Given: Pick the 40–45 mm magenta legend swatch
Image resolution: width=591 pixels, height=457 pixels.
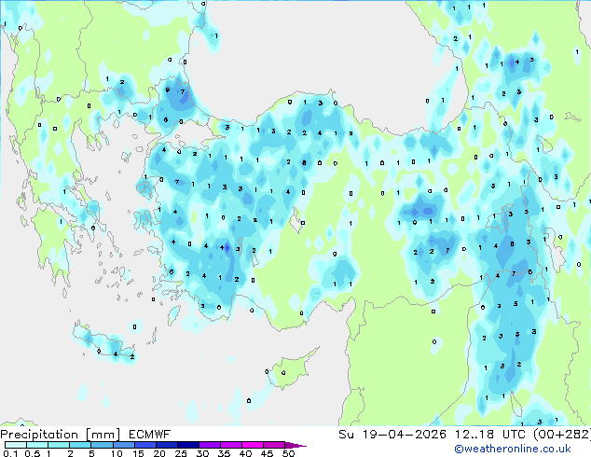Looking at the screenshot, I should pos(253,445).
